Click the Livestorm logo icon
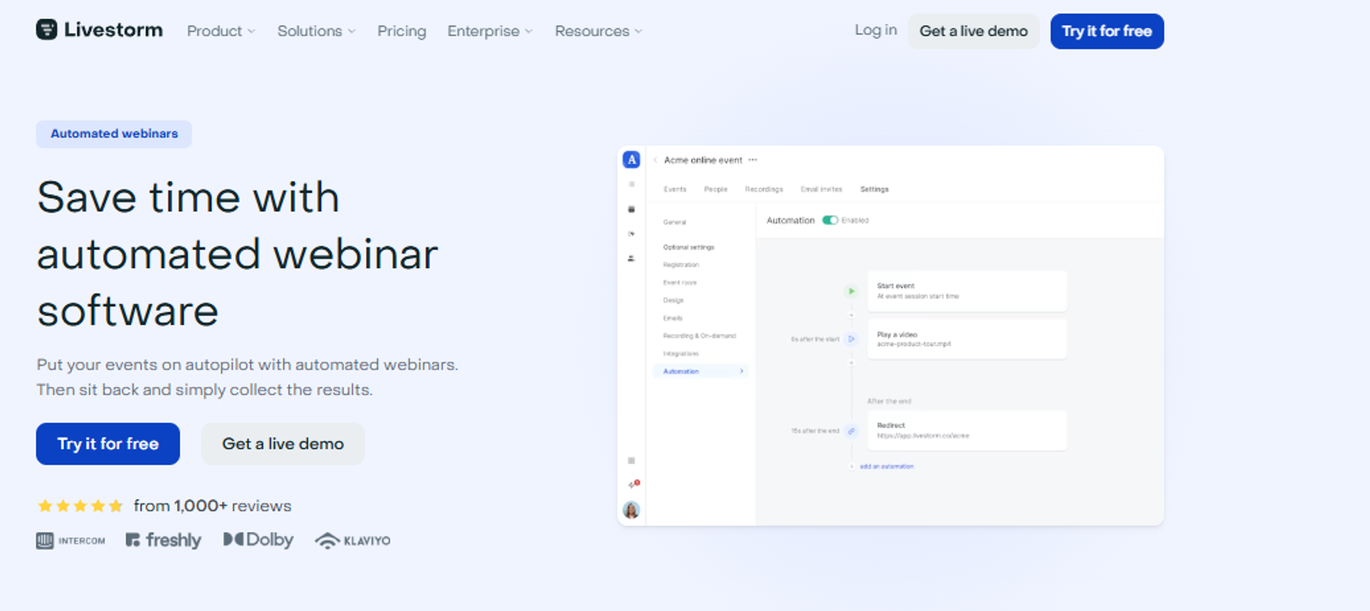Screen dimensions: 1370x611 point(46,30)
